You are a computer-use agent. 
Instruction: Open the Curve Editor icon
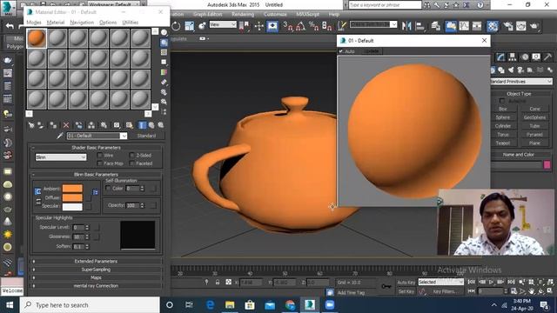point(464,26)
